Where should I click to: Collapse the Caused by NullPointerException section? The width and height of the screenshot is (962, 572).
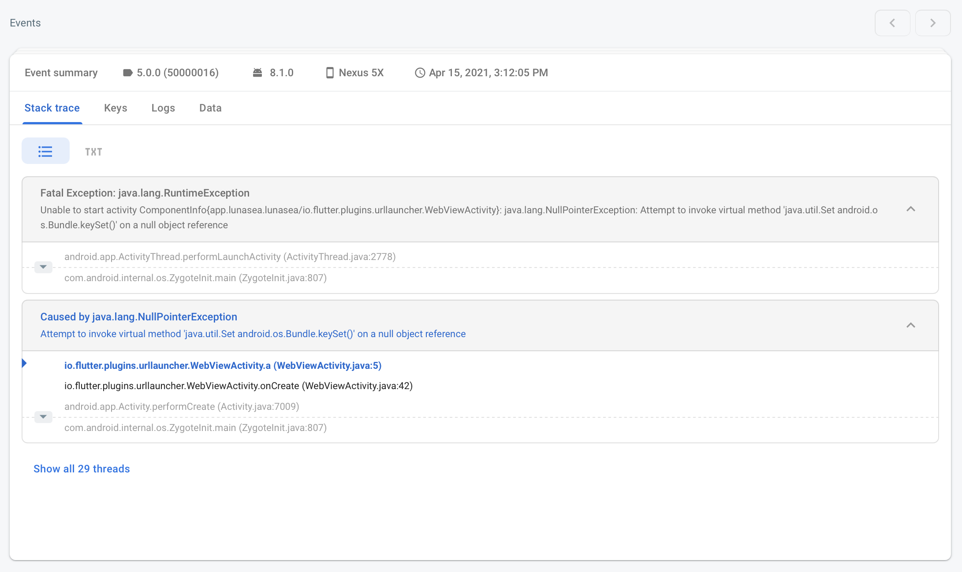click(x=910, y=325)
